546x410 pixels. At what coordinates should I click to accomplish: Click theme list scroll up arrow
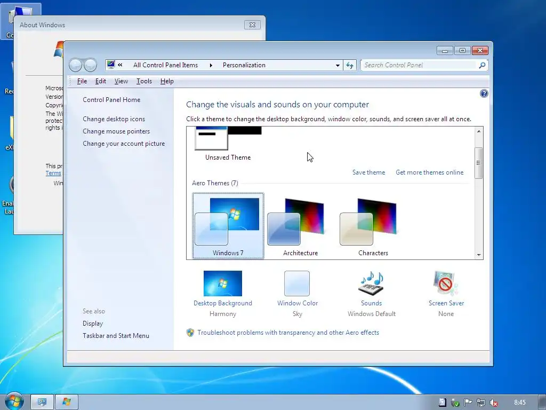point(479,131)
